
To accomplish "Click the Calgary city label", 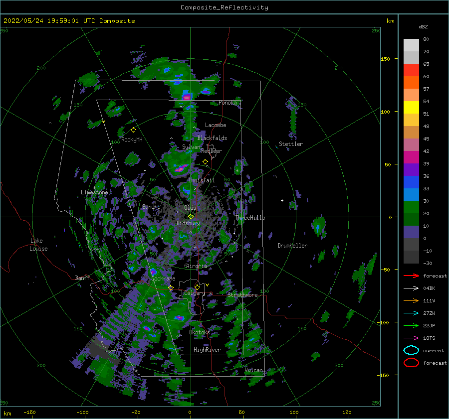I will (195, 293).
